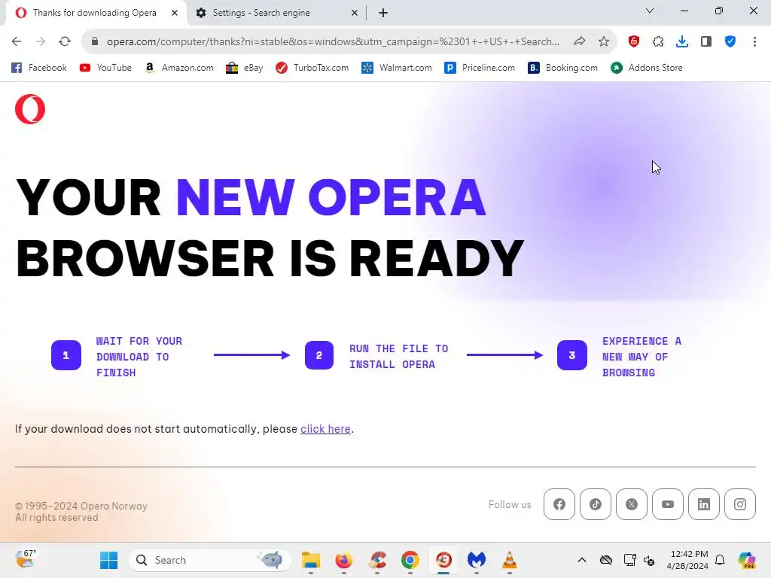Open the red circular taskbar app icon
Image resolution: width=771 pixels, height=578 pixels.
click(x=443, y=560)
